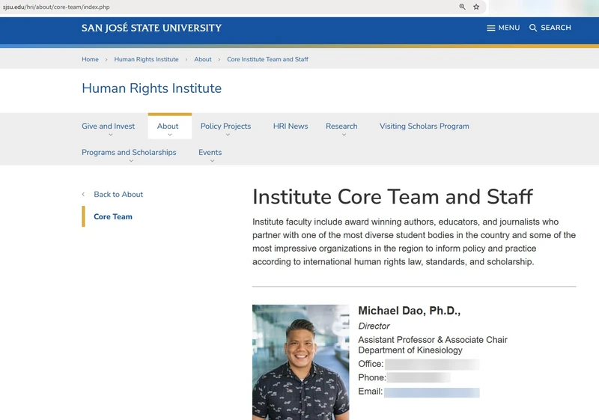Click Michael Dao's profile photo
Viewport: 599px width, 420px height.
(301, 362)
